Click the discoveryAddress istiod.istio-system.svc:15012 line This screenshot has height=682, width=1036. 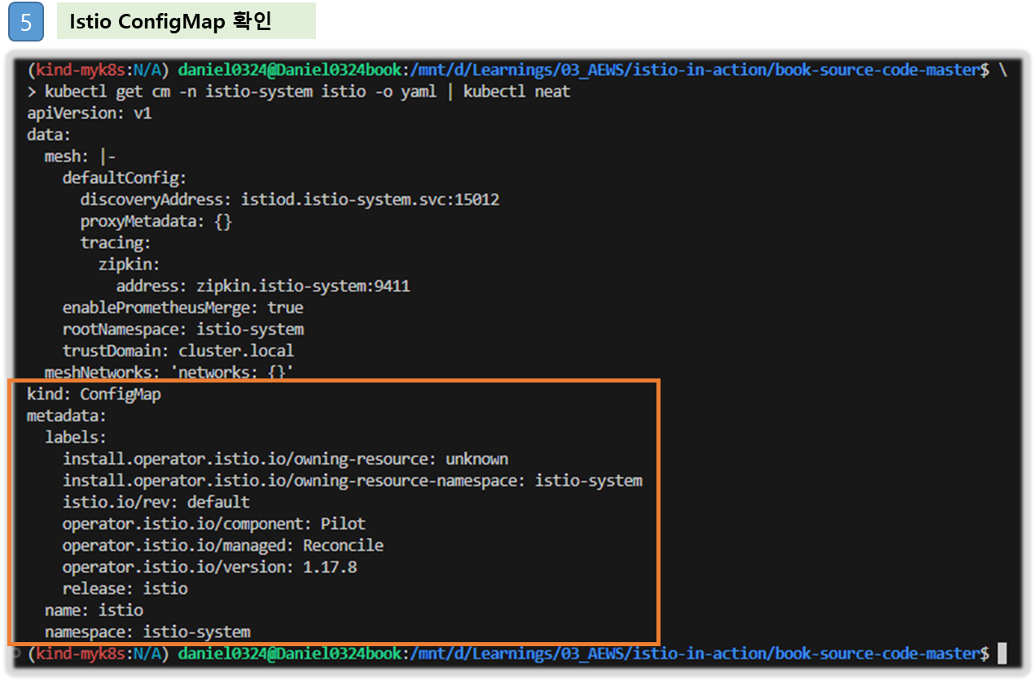[290, 199]
